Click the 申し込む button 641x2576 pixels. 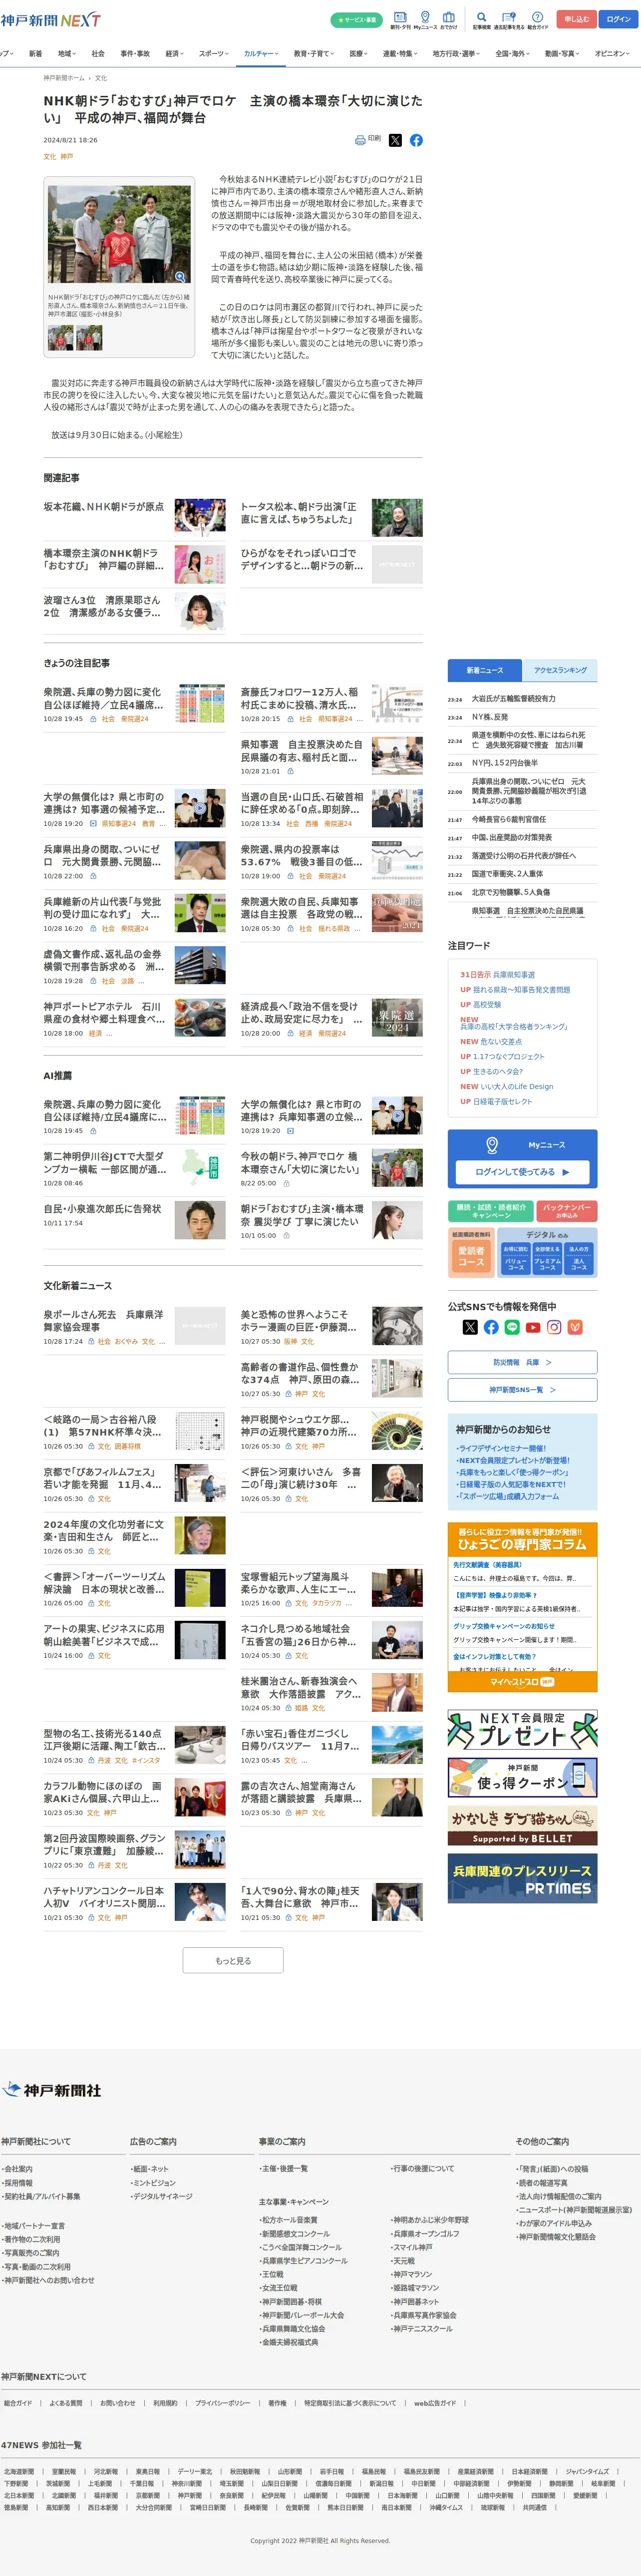(x=576, y=19)
